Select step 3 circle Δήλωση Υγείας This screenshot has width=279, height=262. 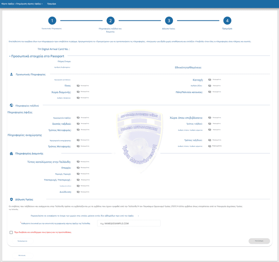(169, 21)
